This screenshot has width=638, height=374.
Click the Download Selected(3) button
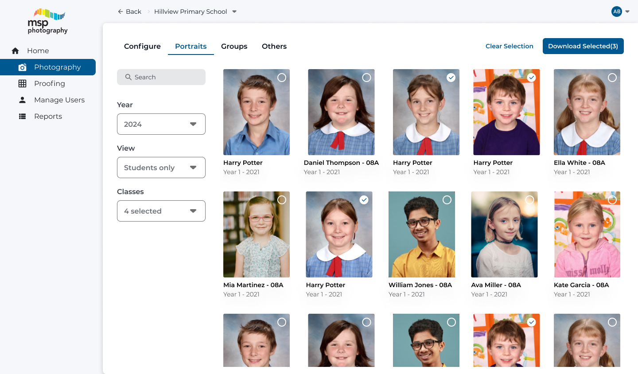(583, 46)
